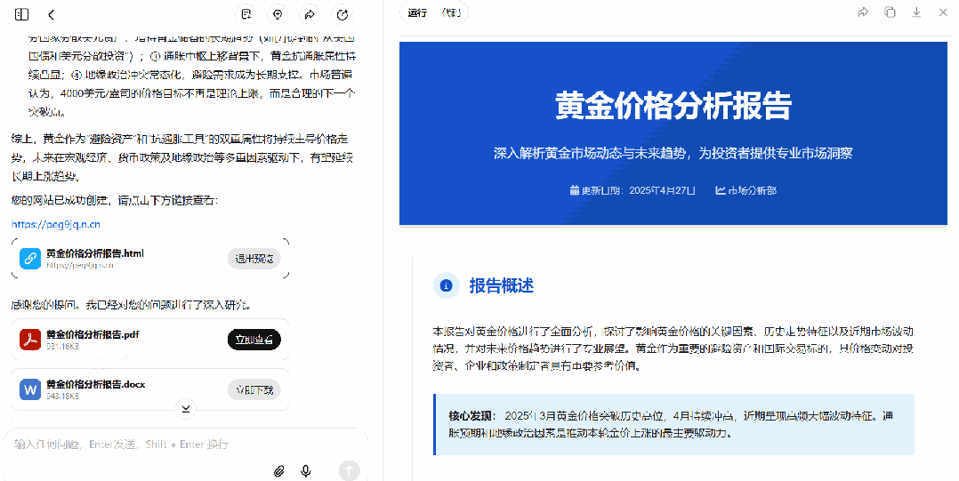Close the preview panel
Image resolution: width=959 pixels, height=481 pixels.
pos(943,12)
